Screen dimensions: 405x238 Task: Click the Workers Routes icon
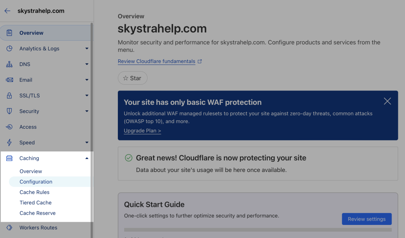(x=9, y=228)
